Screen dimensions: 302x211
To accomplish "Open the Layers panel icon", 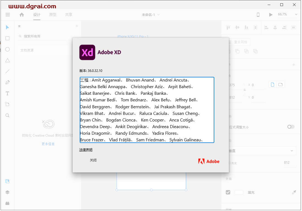I will click(7, 192).
